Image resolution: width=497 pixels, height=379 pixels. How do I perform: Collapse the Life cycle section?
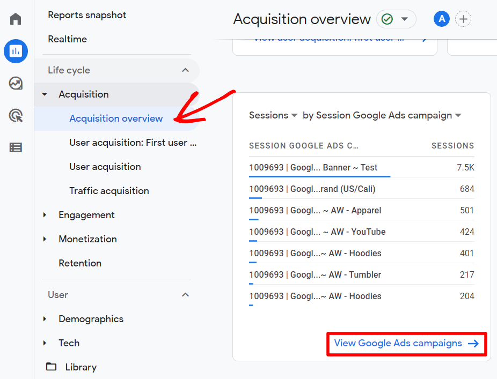coord(185,70)
